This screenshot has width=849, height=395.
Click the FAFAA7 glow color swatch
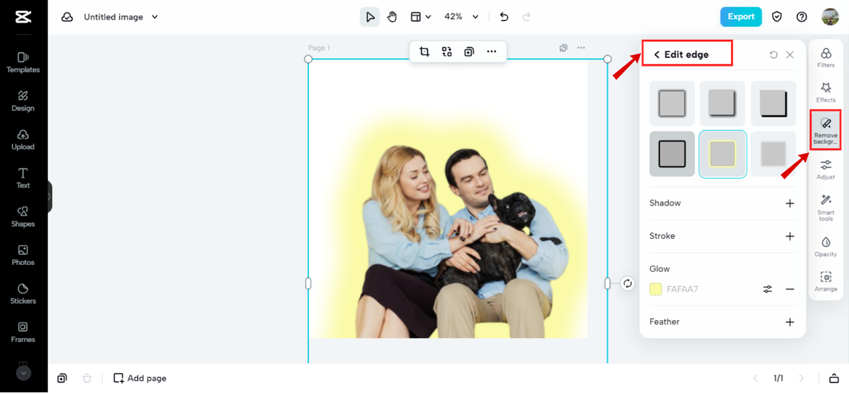point(655,289)
